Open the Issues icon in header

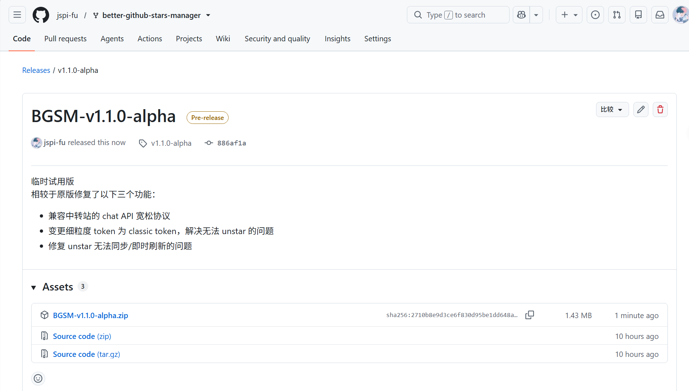(595, 15)
